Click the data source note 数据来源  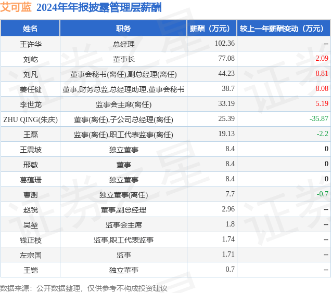pyautogui.click(x=84, y=288)
